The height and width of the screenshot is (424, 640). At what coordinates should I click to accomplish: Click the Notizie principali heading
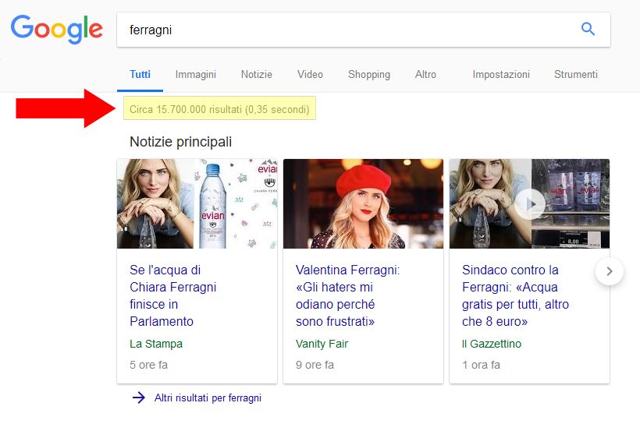coord(180,142)
